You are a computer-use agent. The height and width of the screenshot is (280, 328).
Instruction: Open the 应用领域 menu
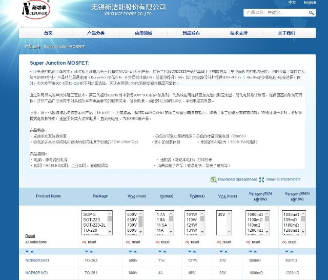[x=143, y=33]
